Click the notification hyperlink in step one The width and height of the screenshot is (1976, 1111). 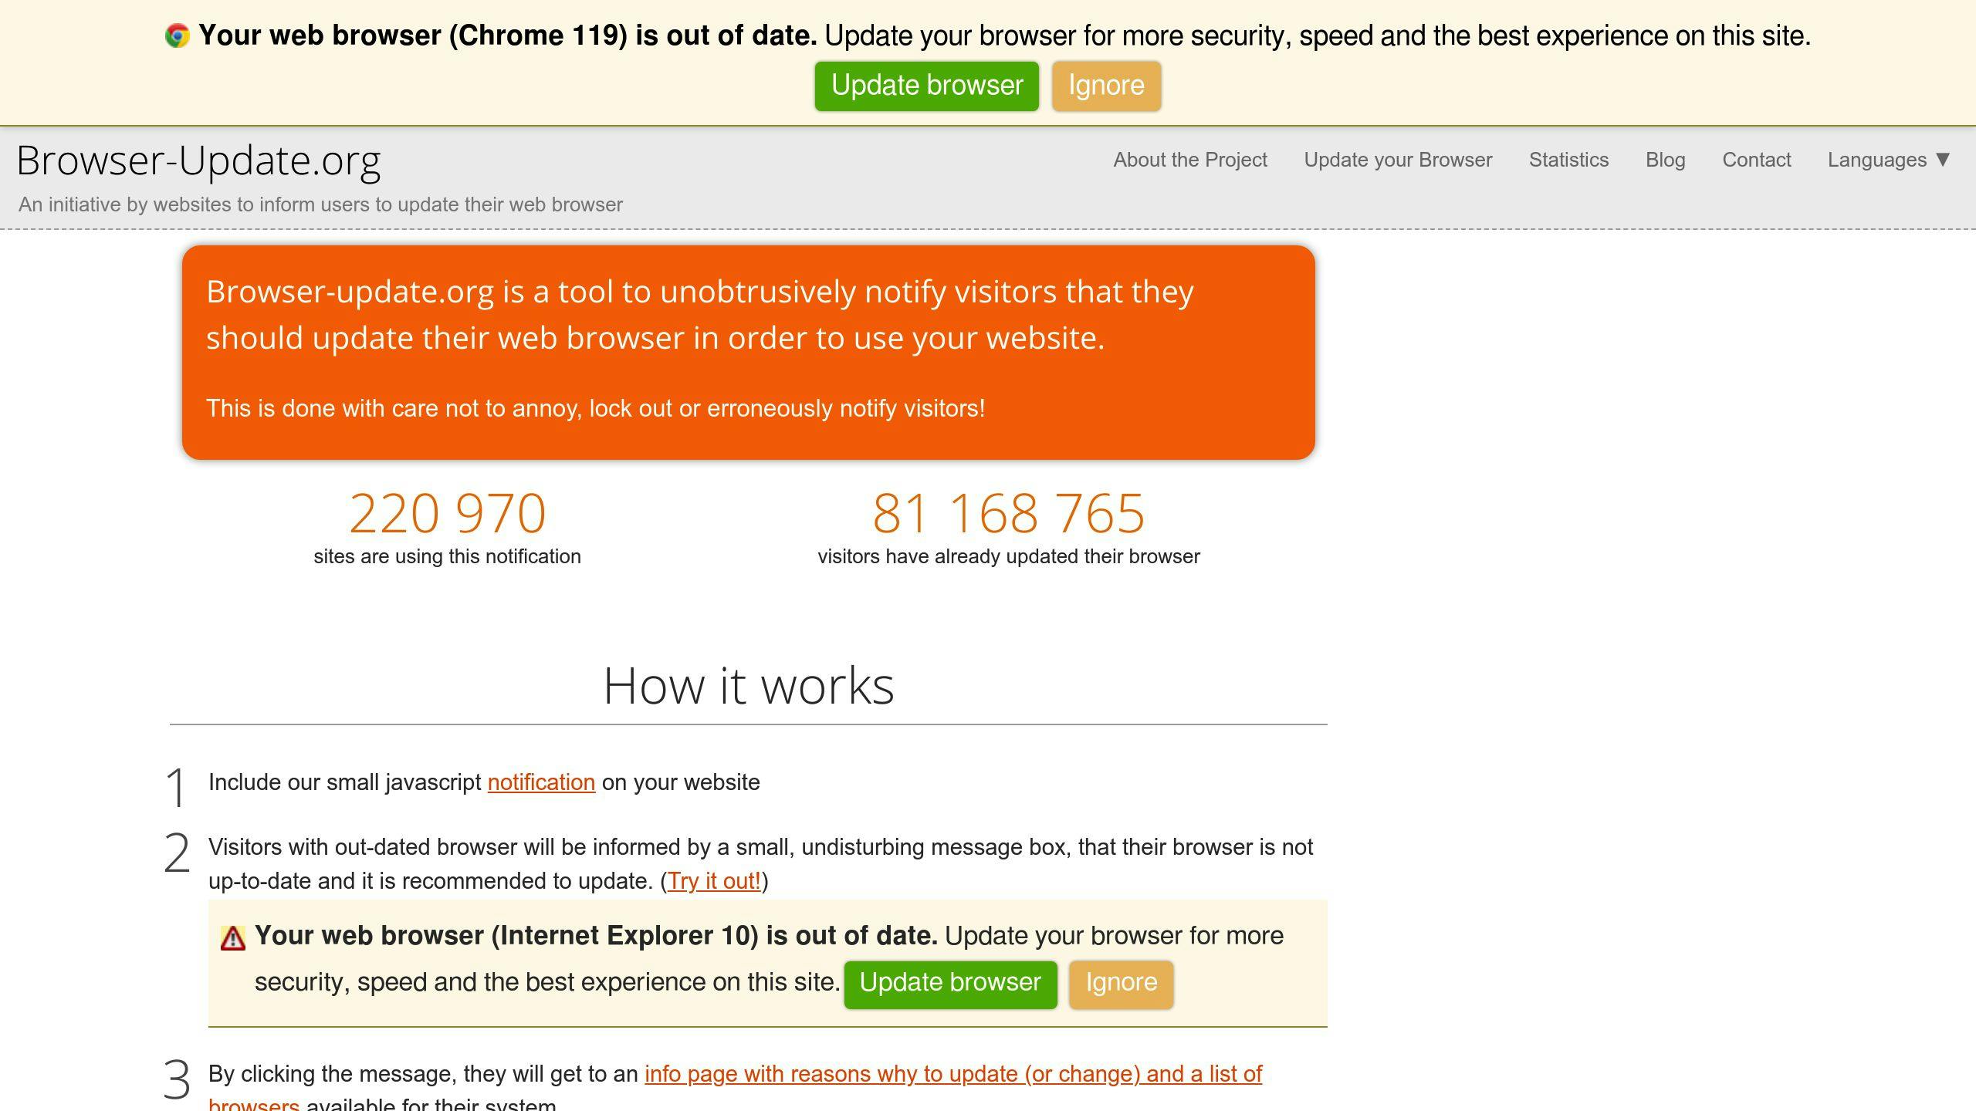(542, 782)
